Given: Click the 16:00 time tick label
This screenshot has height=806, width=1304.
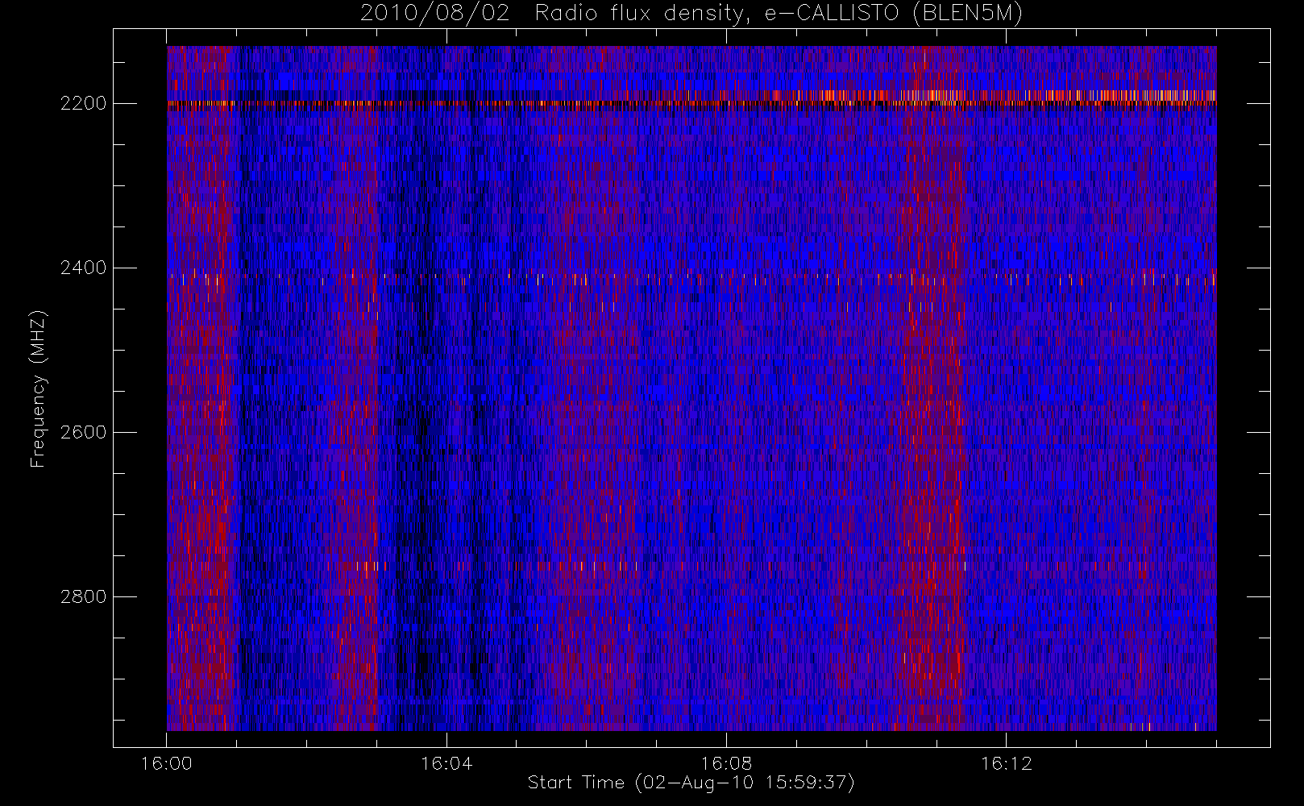Looking at the screenshot, I should (x=167, y=763).
